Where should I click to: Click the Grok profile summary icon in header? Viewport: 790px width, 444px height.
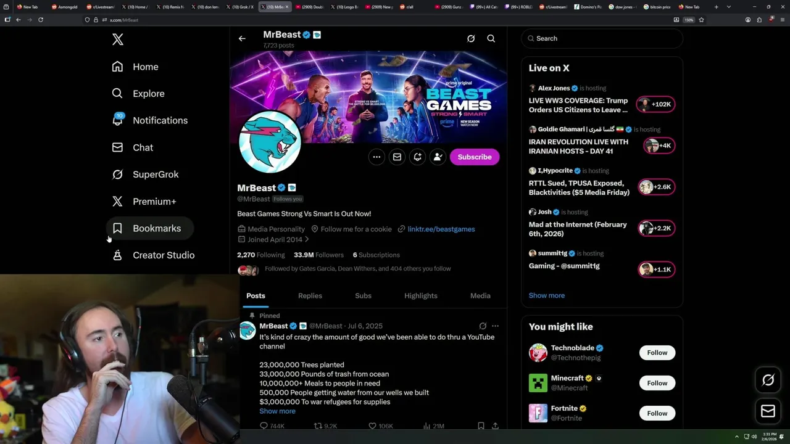[x=471, y=38]
